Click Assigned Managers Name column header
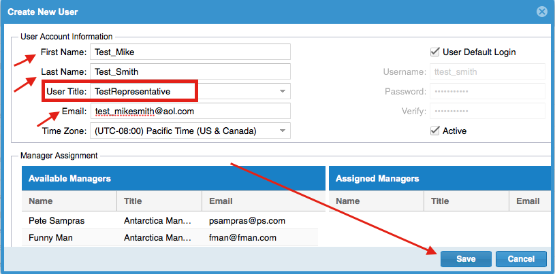 pyautogui.click(x=376, y=201)
